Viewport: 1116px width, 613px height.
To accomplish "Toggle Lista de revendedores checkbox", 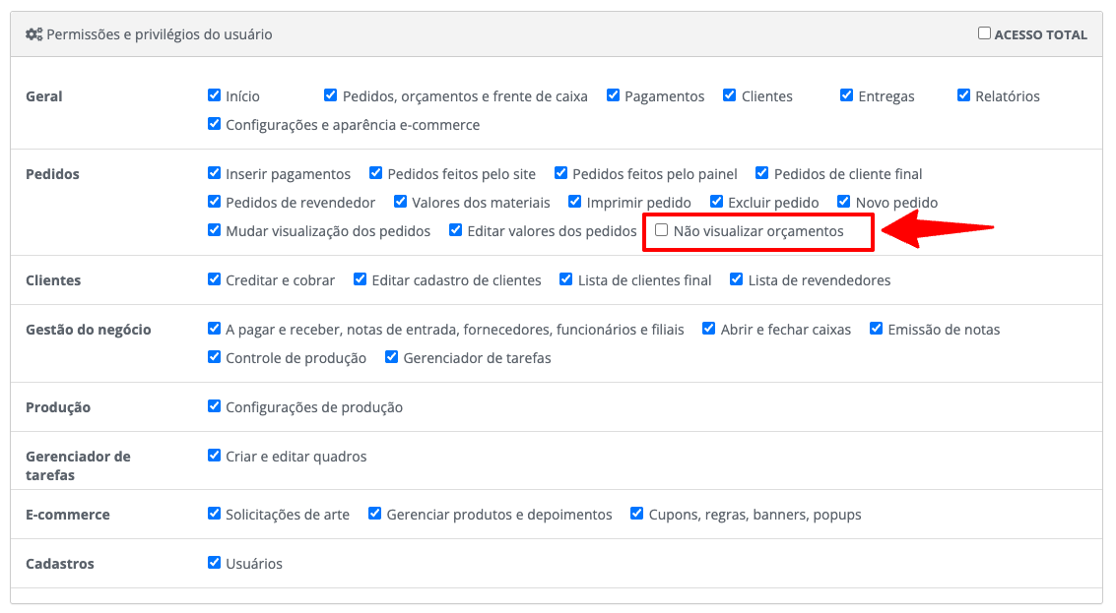I will click(x=736, y=279).
